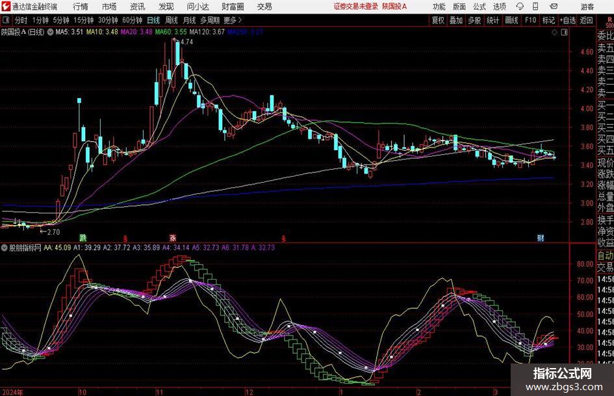Click the 统计 statistics button
Image resolution: width=614 pixels, height=396 pixels.
pos(493,20)
